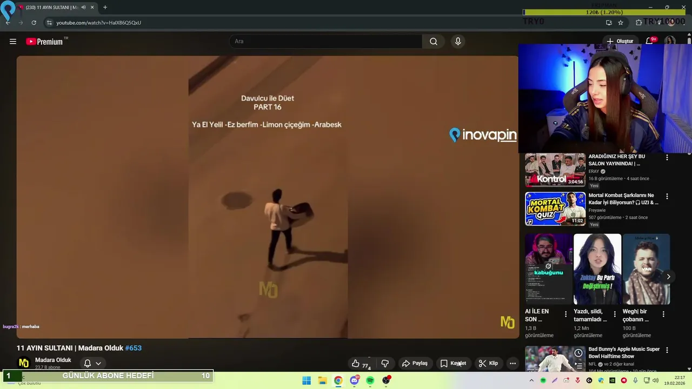Image resolution: width=692 pixels, height=389 pixels.
Task: Open the Kontrol salon yayını thumbnail
Action: click(x=555, y=170)
